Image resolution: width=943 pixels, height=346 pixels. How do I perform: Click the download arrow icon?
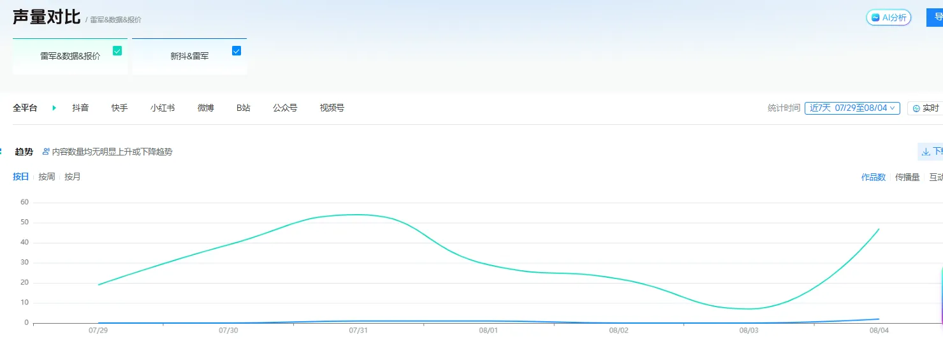click(x=926, y=152)
